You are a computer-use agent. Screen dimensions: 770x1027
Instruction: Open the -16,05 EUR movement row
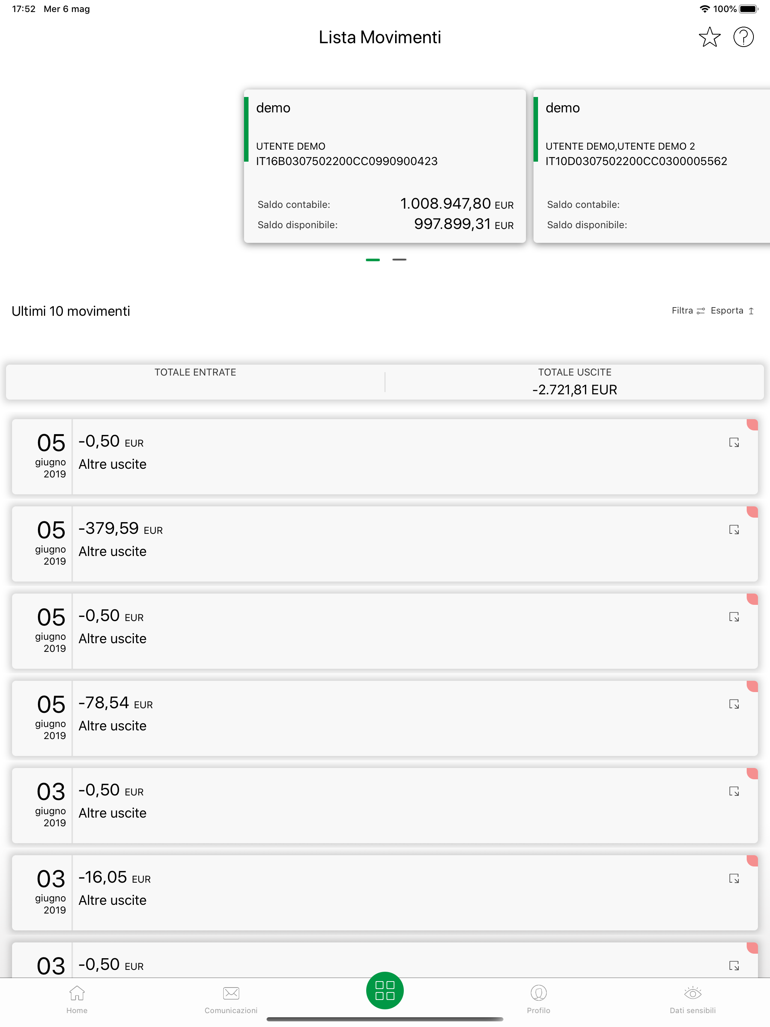[385, 892]
